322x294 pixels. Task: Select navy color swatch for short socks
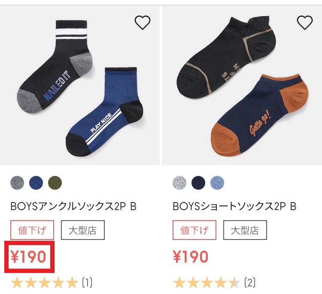[x=198, y=182]
